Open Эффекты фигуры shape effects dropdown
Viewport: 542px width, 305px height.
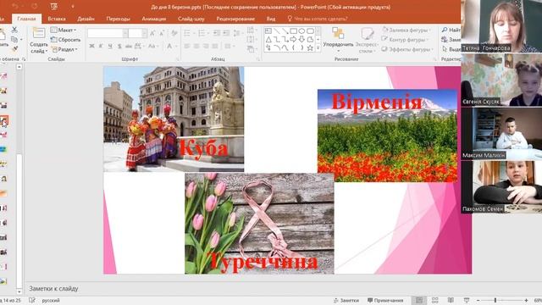[407, 49]
